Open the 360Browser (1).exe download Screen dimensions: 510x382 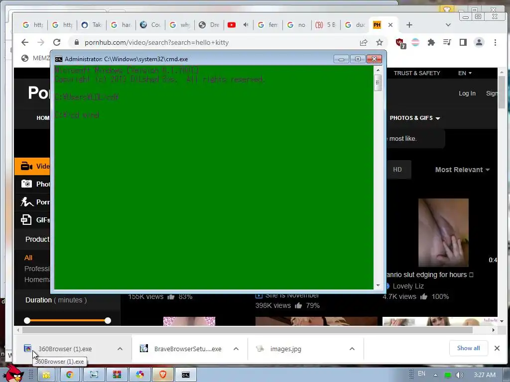[65, 349]
